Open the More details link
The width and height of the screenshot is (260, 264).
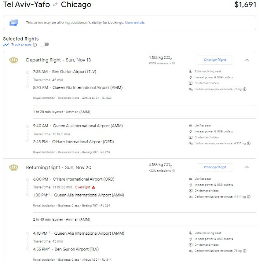click(135, 22)
